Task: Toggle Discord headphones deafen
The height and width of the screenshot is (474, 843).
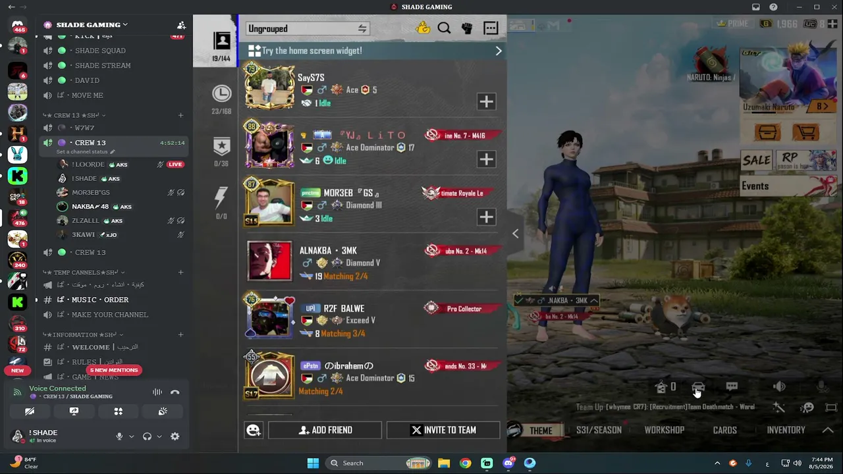Action: 147,436
